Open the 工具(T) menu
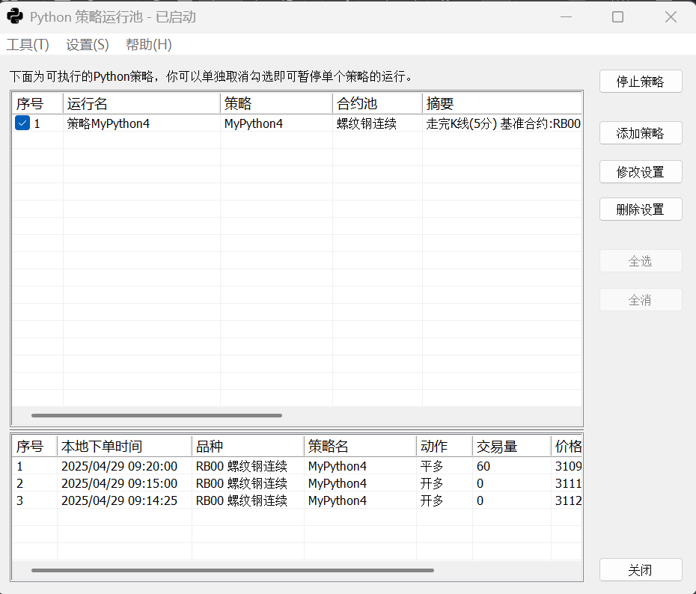Screen dimensions: 696x594 pos(28,45)
